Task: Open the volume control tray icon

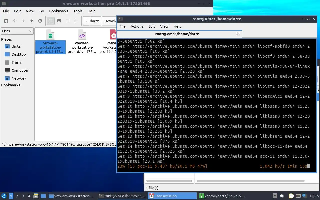Action: point(282,196)
